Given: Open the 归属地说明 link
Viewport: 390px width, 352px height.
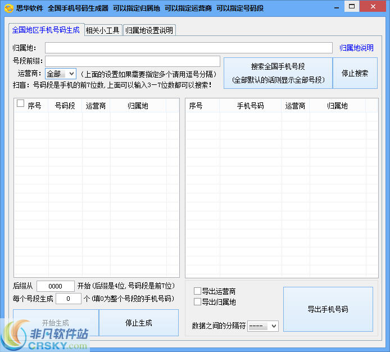Looking at the screenshot, I should pyautogui.click(x=356, y=48).
